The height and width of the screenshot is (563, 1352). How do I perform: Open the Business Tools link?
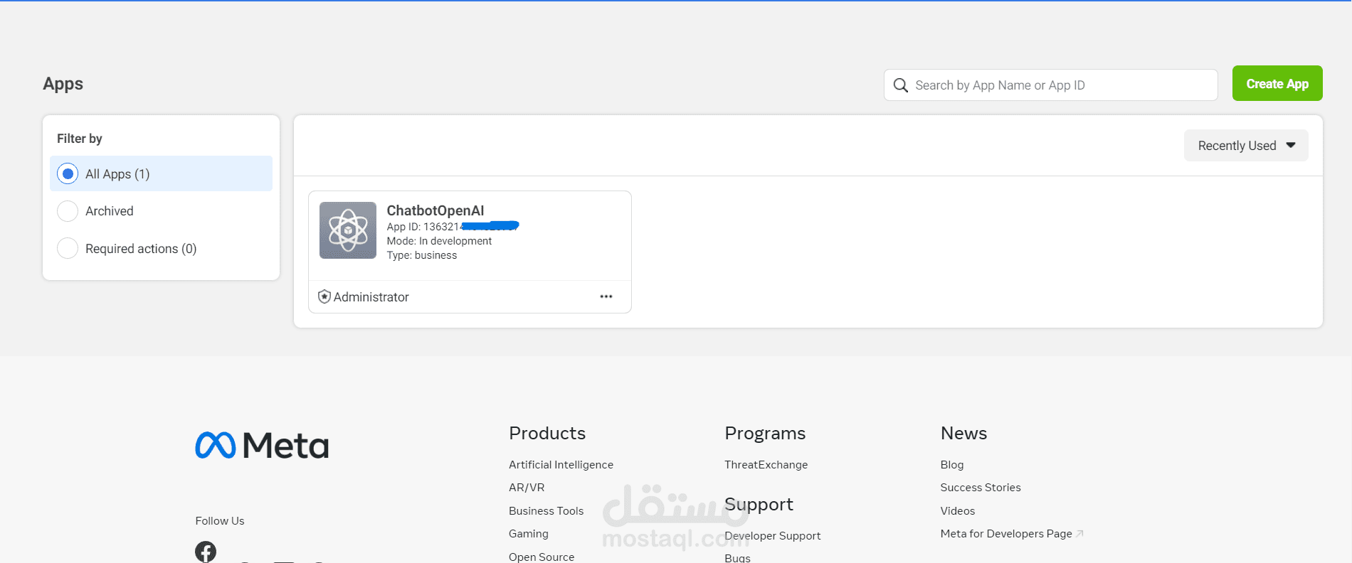pos(546,510)
